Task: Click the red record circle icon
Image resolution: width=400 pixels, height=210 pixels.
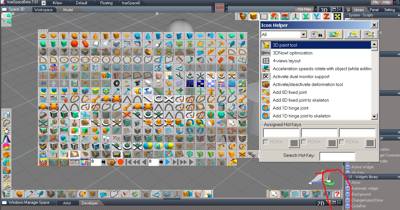Action: 121,162
